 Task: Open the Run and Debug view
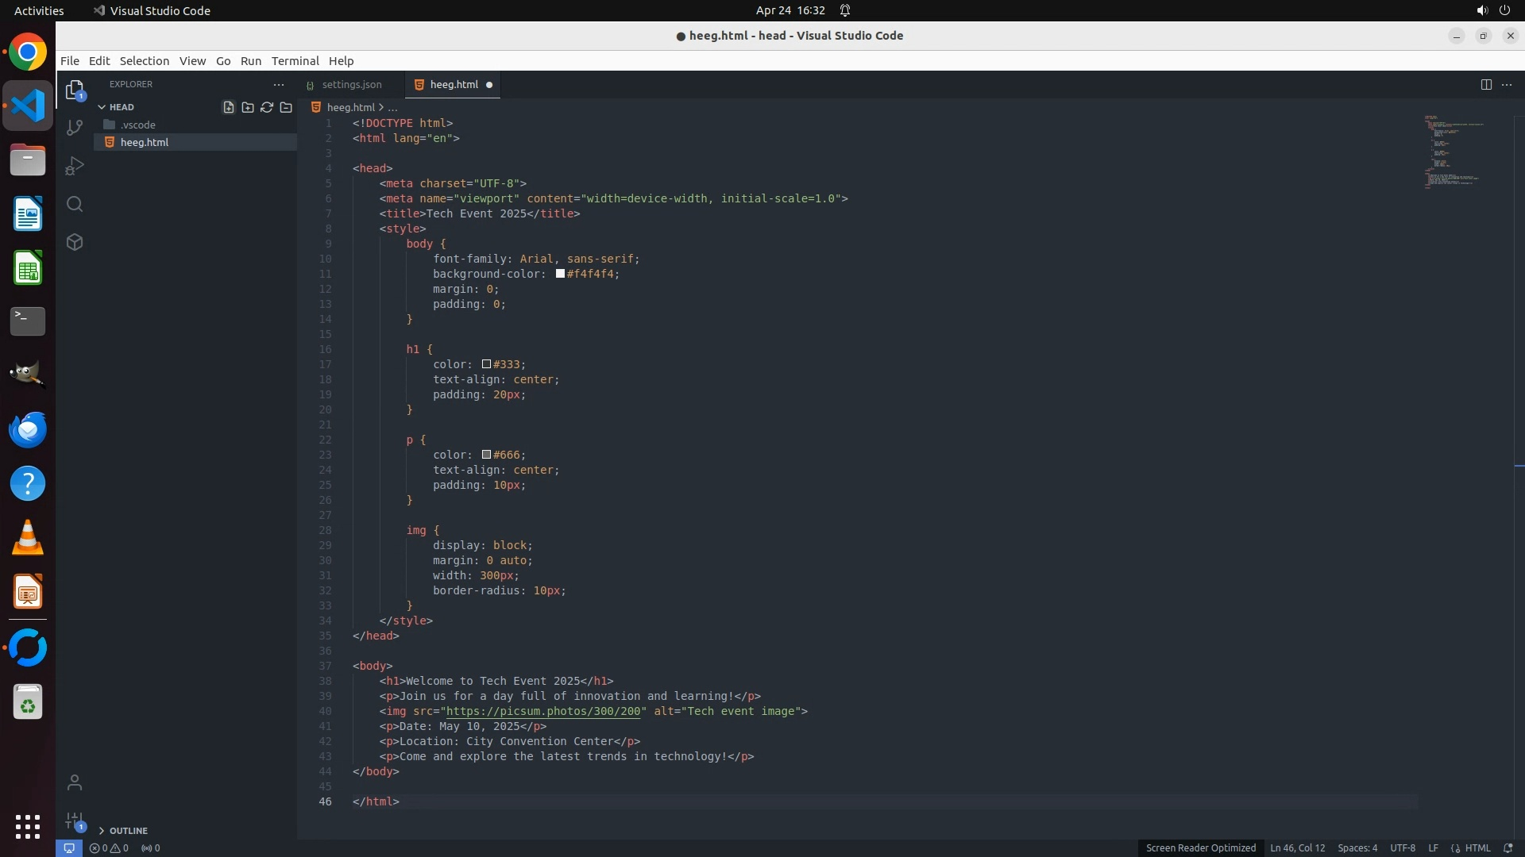click(75, 166)
